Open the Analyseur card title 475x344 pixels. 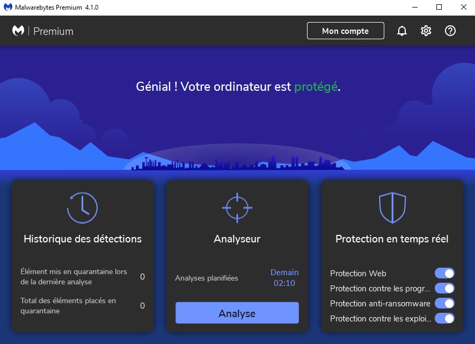click(237, 239)
